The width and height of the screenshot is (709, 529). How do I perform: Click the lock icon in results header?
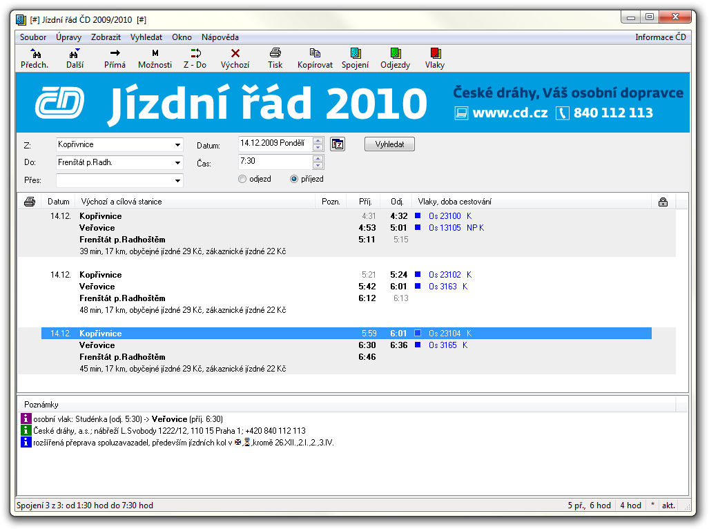(663, 202)
